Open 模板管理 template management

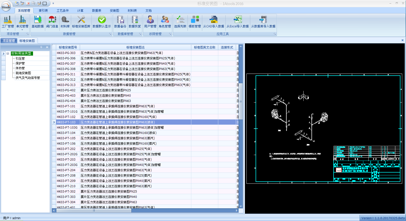point(195,22)
